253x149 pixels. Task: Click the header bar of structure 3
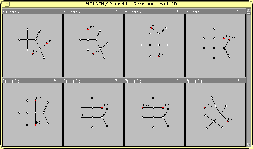[155, 11]
